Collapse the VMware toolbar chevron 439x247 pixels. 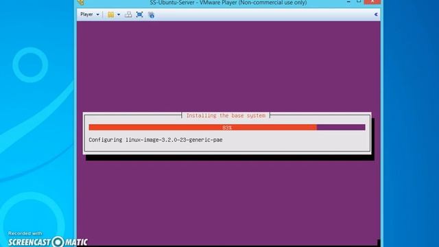[376, 14]
